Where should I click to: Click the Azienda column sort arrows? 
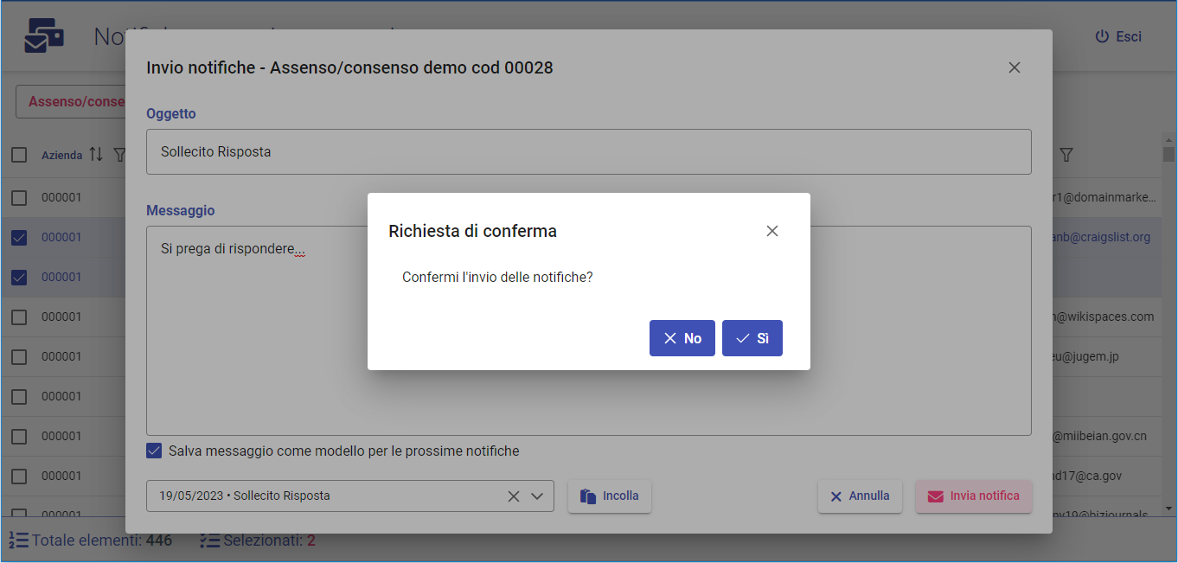(x=96, y=155)
